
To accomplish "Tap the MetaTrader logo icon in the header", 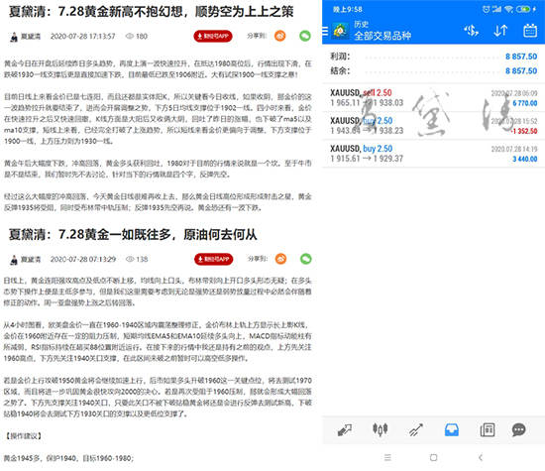I will pos(340,31).
